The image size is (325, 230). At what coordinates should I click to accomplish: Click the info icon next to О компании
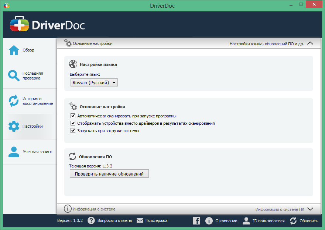click(x=209, y=221)
